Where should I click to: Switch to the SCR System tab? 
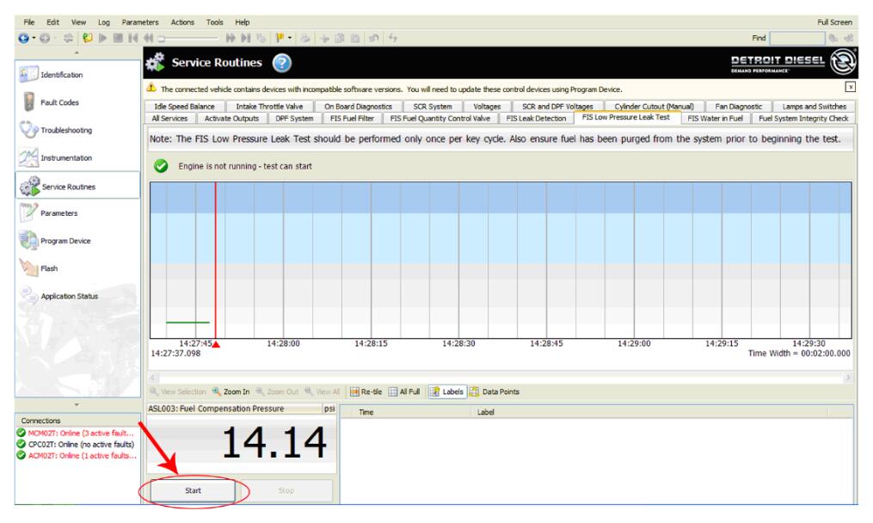(x=433, y=107)
